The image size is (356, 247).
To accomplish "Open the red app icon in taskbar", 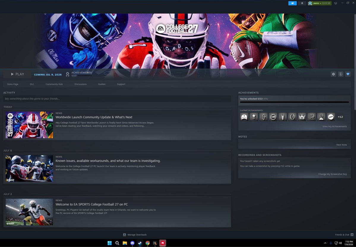I will tap(163, 243).
